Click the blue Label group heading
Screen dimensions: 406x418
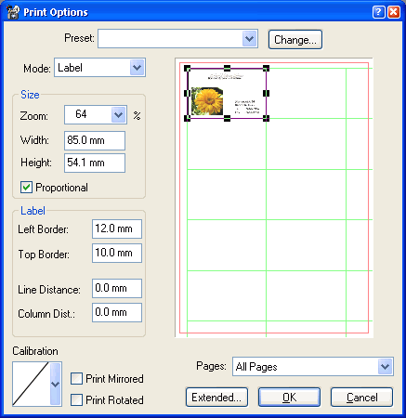33,211
